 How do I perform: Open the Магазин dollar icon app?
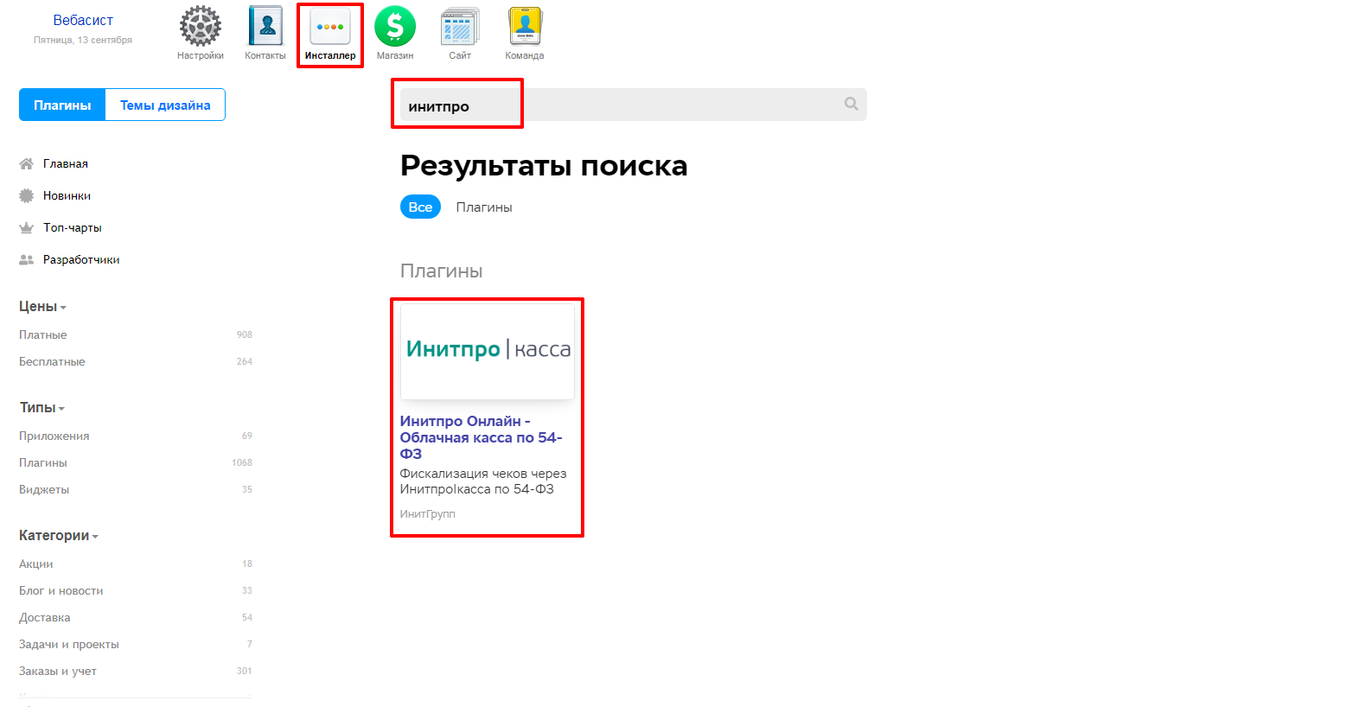395,33
